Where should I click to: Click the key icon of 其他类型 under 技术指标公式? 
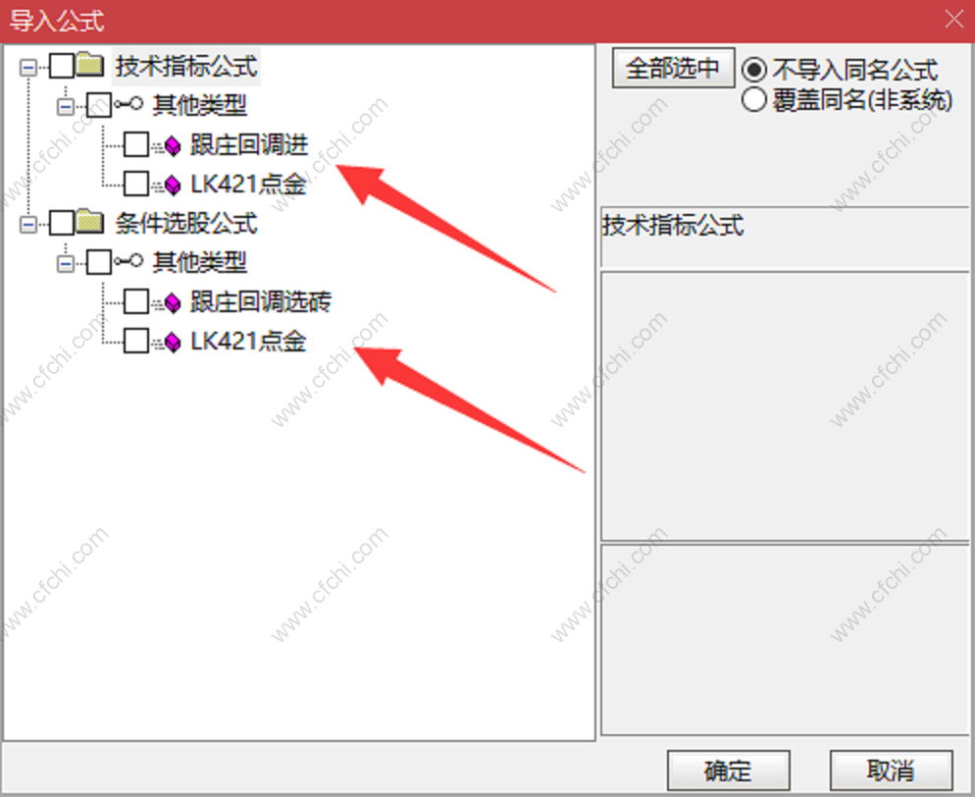(128, 103)
